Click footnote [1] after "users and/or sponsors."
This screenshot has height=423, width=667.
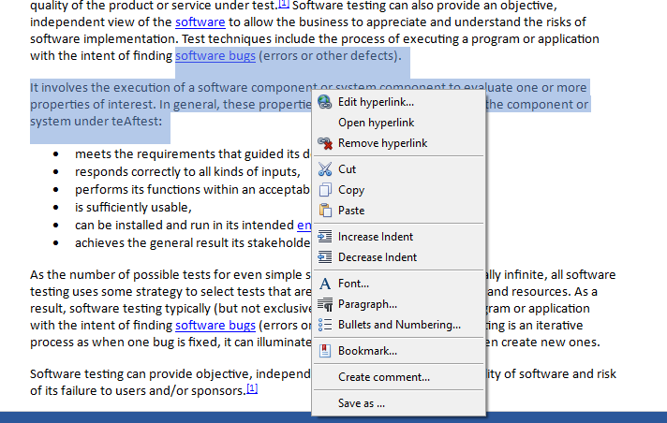click(x=251, y=388)
